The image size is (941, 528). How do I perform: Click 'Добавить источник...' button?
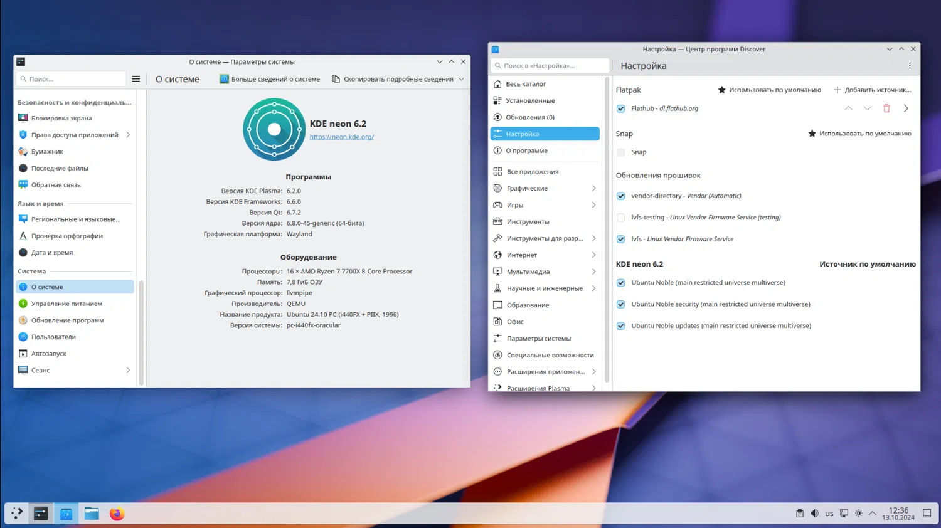873,90
